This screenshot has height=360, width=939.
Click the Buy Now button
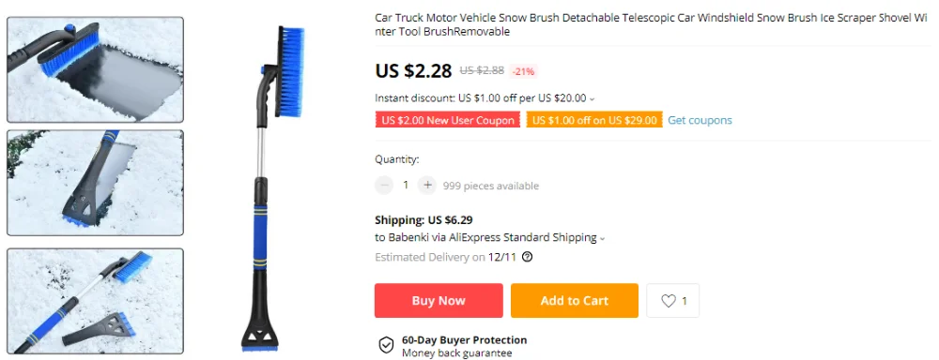pos(439,301)
